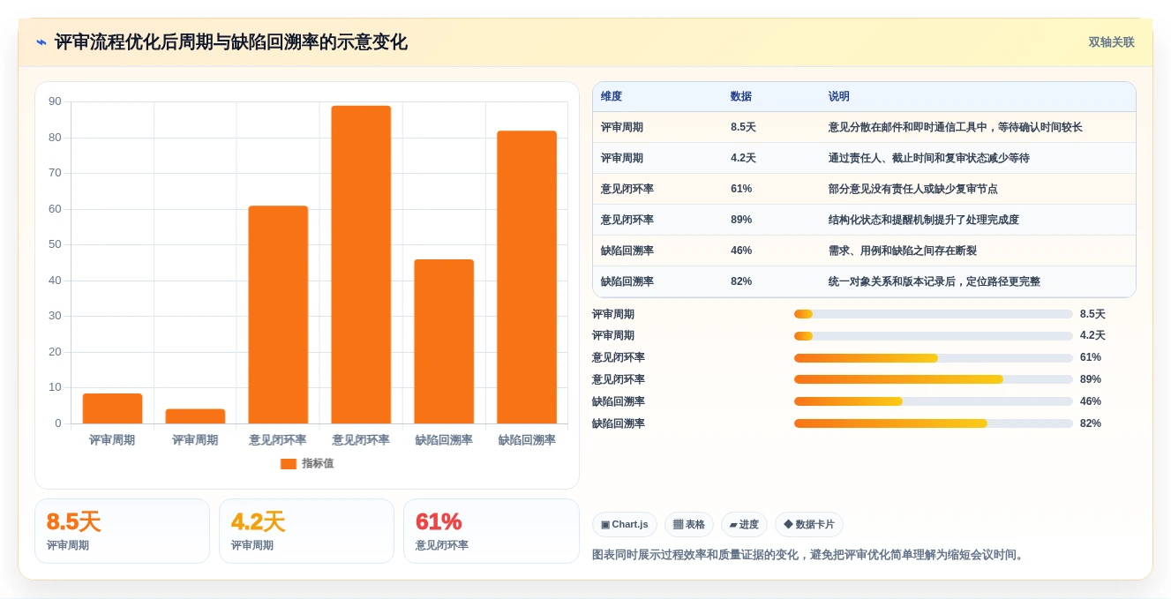Click the tallest chart bar near 89

click(361, 265)
